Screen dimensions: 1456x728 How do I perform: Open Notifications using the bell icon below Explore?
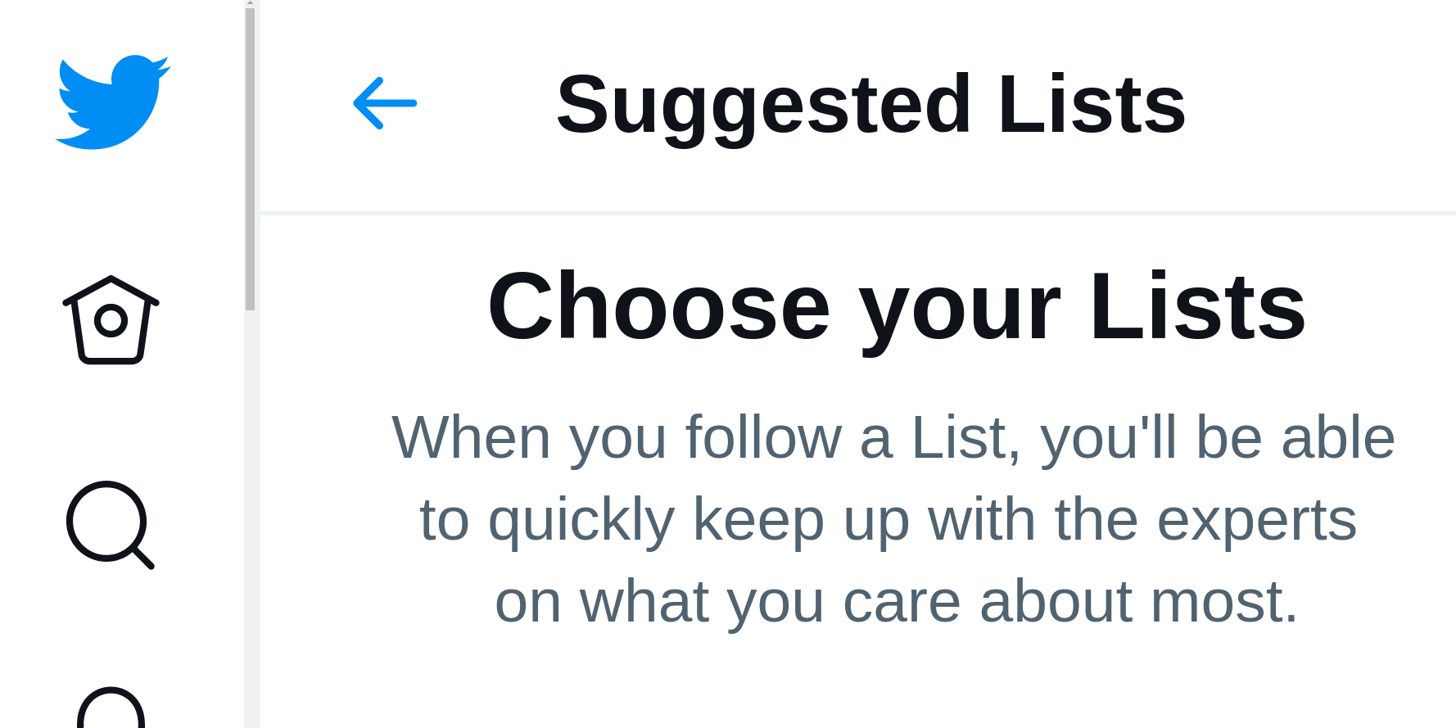[x=109, y=712]
